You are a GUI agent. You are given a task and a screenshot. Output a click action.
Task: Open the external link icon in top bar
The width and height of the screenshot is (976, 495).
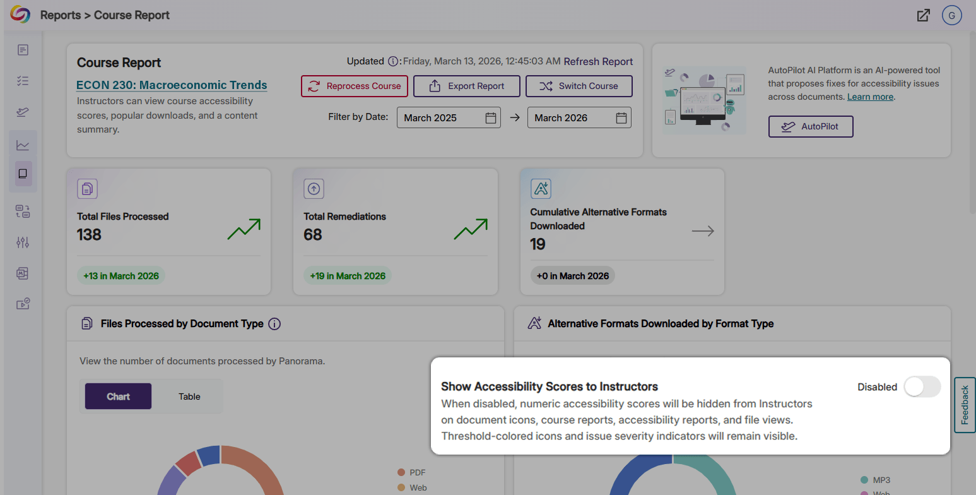click(x=923, y=15)
